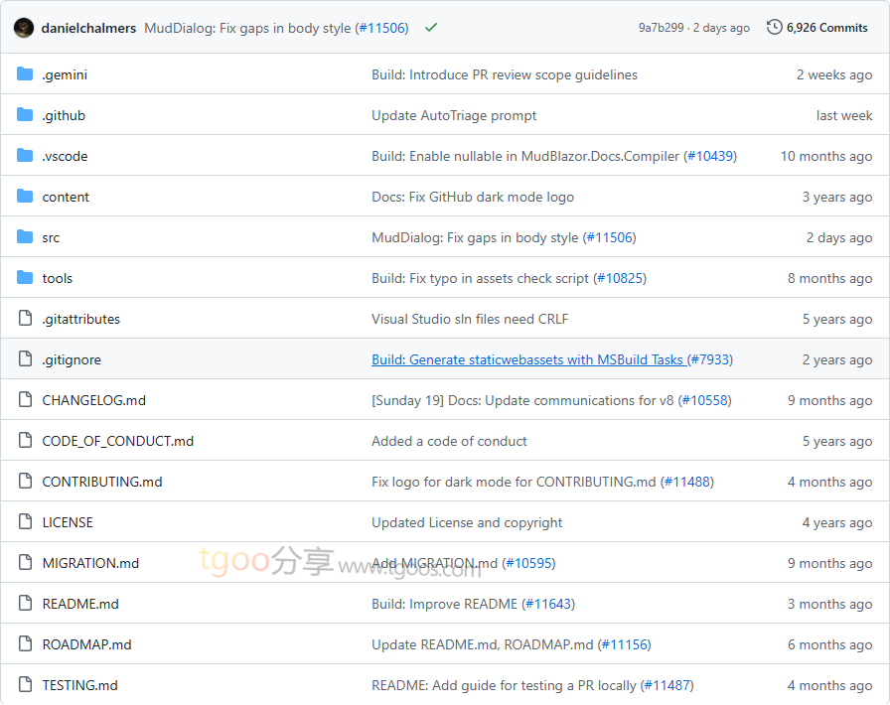The image size is (890, 705).
Task: Open pull request #10595 for MIGRATION.md
Action: tap(528, 563)
